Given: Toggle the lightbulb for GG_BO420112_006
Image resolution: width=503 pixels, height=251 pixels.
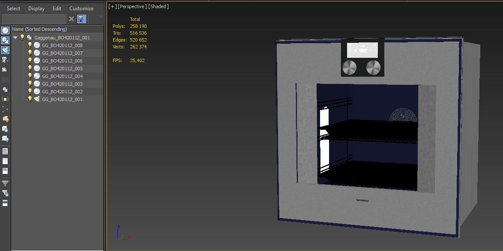Looking at the screenshot, I should (x=30, y=60).
